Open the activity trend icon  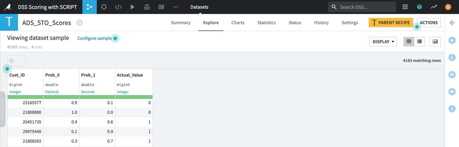coord(434,7)
